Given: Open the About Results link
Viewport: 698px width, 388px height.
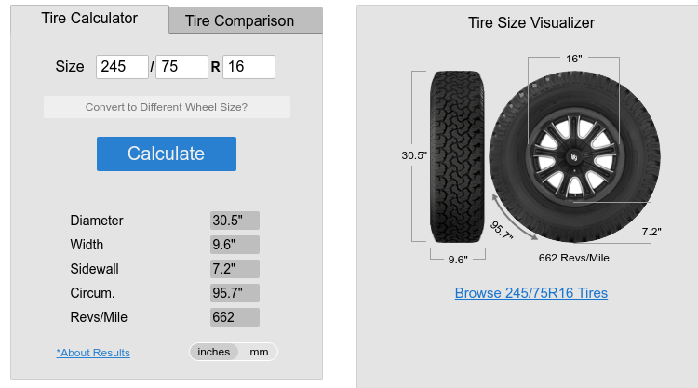Looking at the screenshot, I should pos(93,353).
